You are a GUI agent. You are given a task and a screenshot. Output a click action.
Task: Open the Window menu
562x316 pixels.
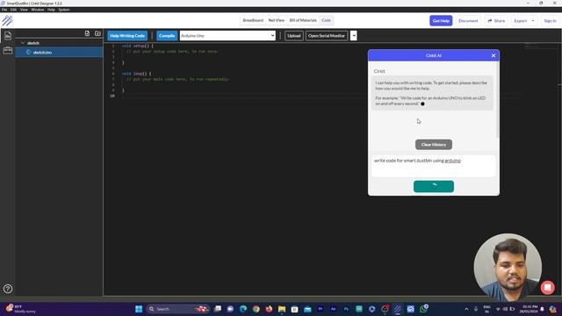click(x=37, y=10)
